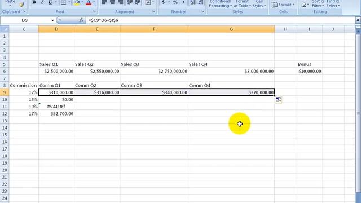Apply the yellow fill color
This screenshot has width=361, height=203.
(77, 2)
